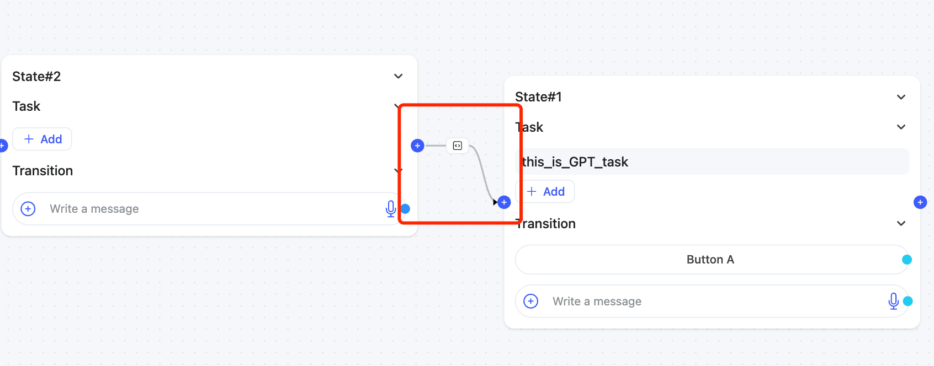This screenshot has height=366, width=934.
Task: Click the circled plus icon in State#1's message box
Action: click(531, 301)
